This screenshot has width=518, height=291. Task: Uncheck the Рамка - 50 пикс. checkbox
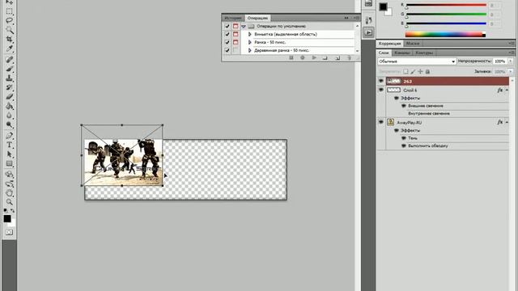(x=227, y=42)
